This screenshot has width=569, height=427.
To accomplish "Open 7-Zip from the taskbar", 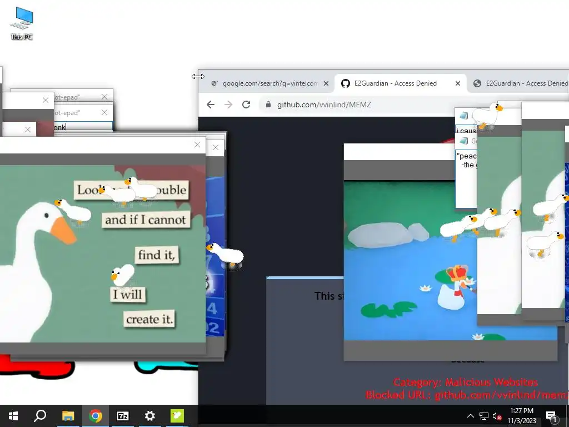I will coord(123,416).
